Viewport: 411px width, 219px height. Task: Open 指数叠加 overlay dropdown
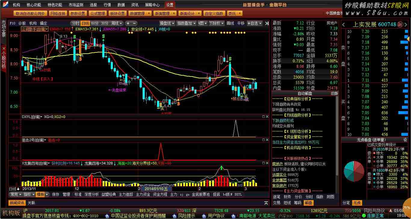coord(186,23)
